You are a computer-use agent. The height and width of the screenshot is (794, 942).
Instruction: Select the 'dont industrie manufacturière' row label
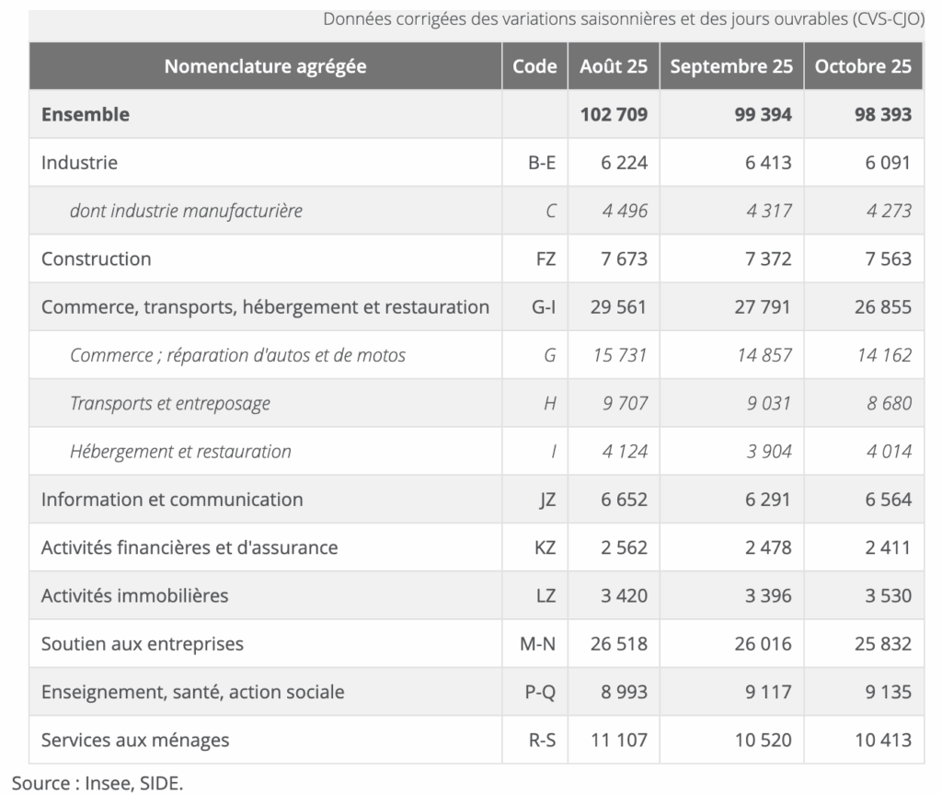(x=186, y=211)
